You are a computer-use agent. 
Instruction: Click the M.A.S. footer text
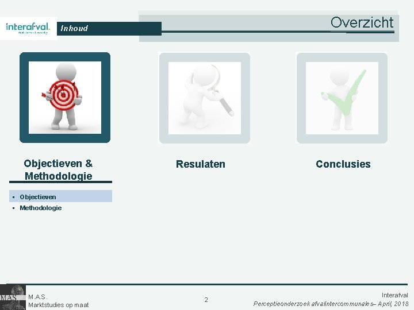pos(38,297)
